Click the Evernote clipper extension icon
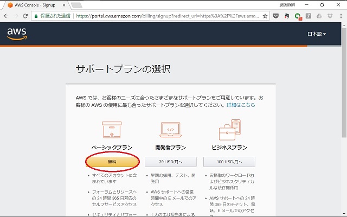 pos(287,16)
